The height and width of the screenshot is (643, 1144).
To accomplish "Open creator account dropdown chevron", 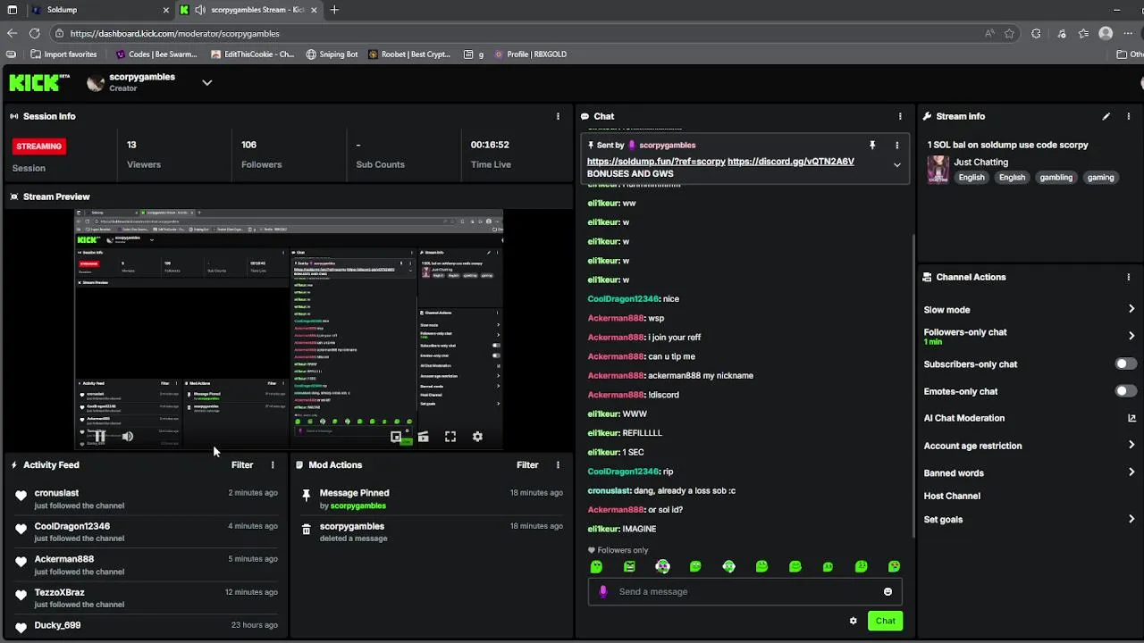I will 206,82.
